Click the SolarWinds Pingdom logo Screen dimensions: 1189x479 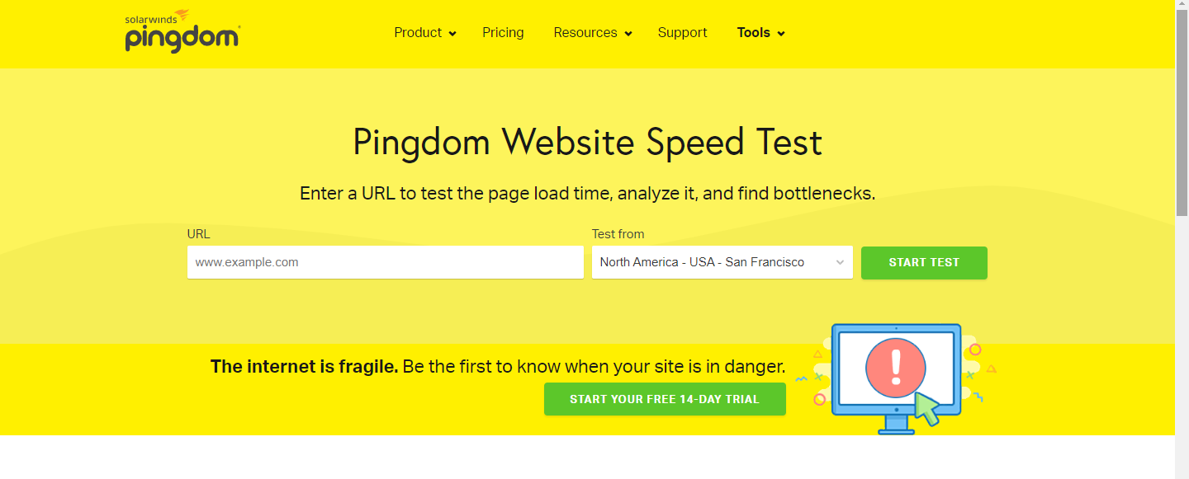(182, 31)
